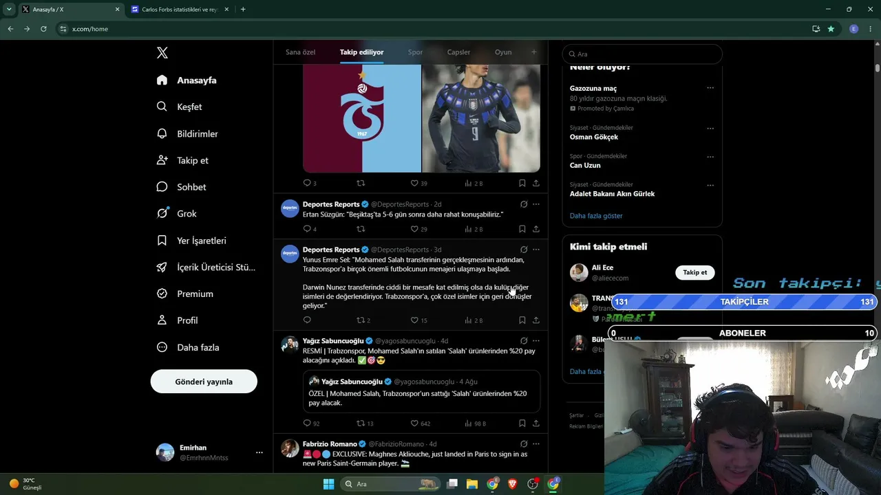This screenshot has width=881, height=495.
Task: Open options for Adalet Bakanı Akın Gürlek trend
Action: tap(710, 185)
